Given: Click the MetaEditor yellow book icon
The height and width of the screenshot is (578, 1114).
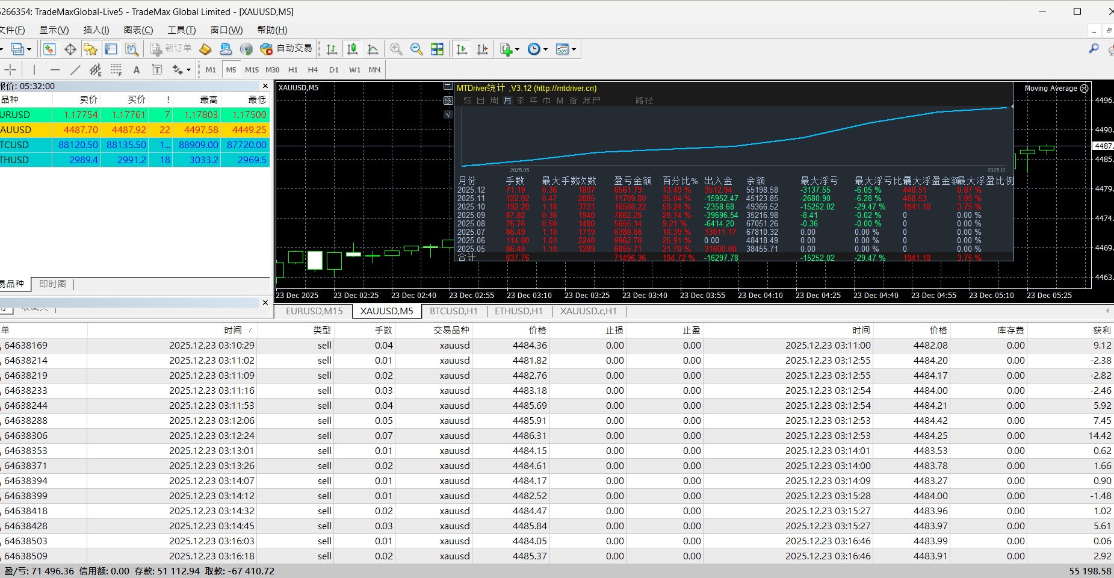Looking at the screenshot, I should [x=205, y=49].
